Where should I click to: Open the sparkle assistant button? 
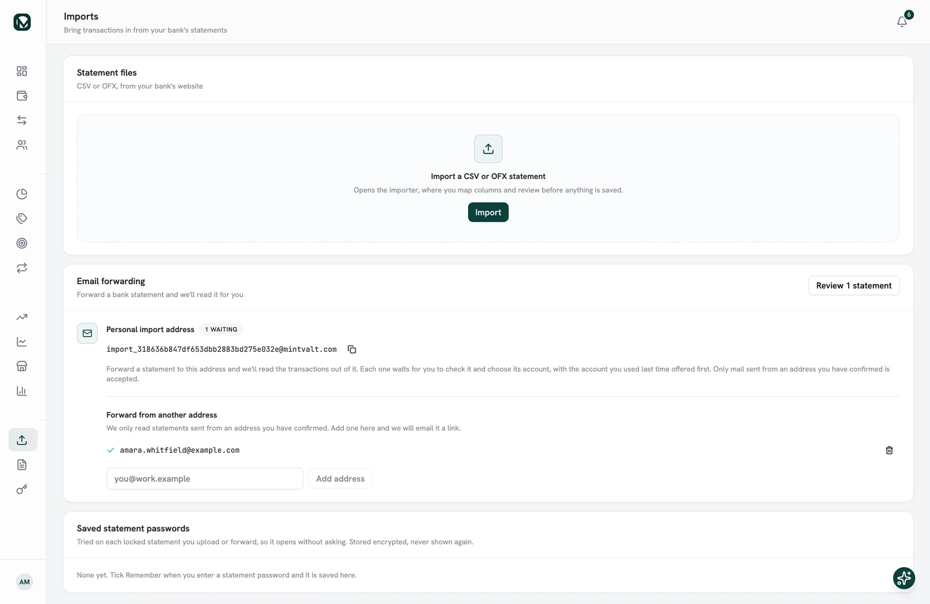point(904,578)
